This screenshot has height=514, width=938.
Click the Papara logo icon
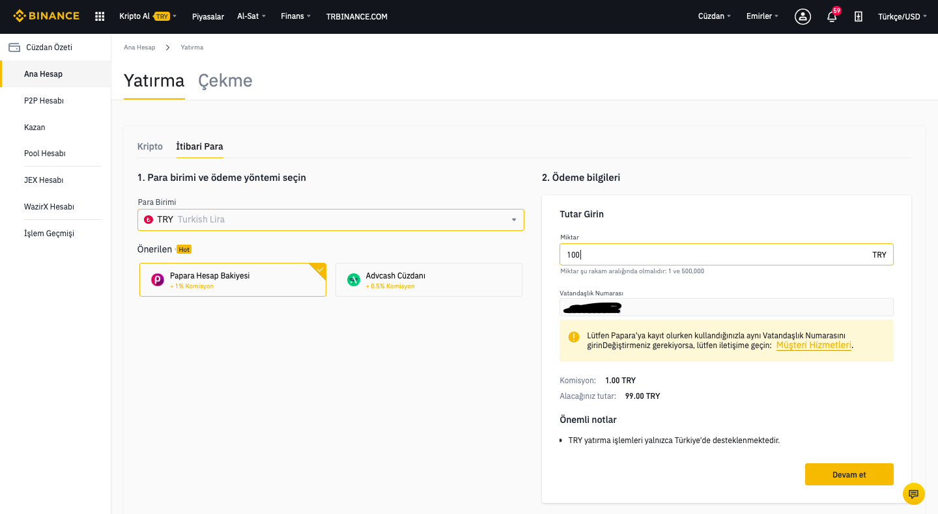pyautogui.click(x=157, y=280)
